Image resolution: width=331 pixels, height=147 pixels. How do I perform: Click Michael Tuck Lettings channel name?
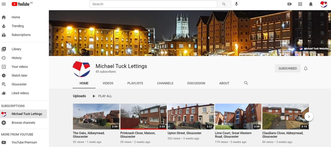pyautogui.click(x=121, y=66)
